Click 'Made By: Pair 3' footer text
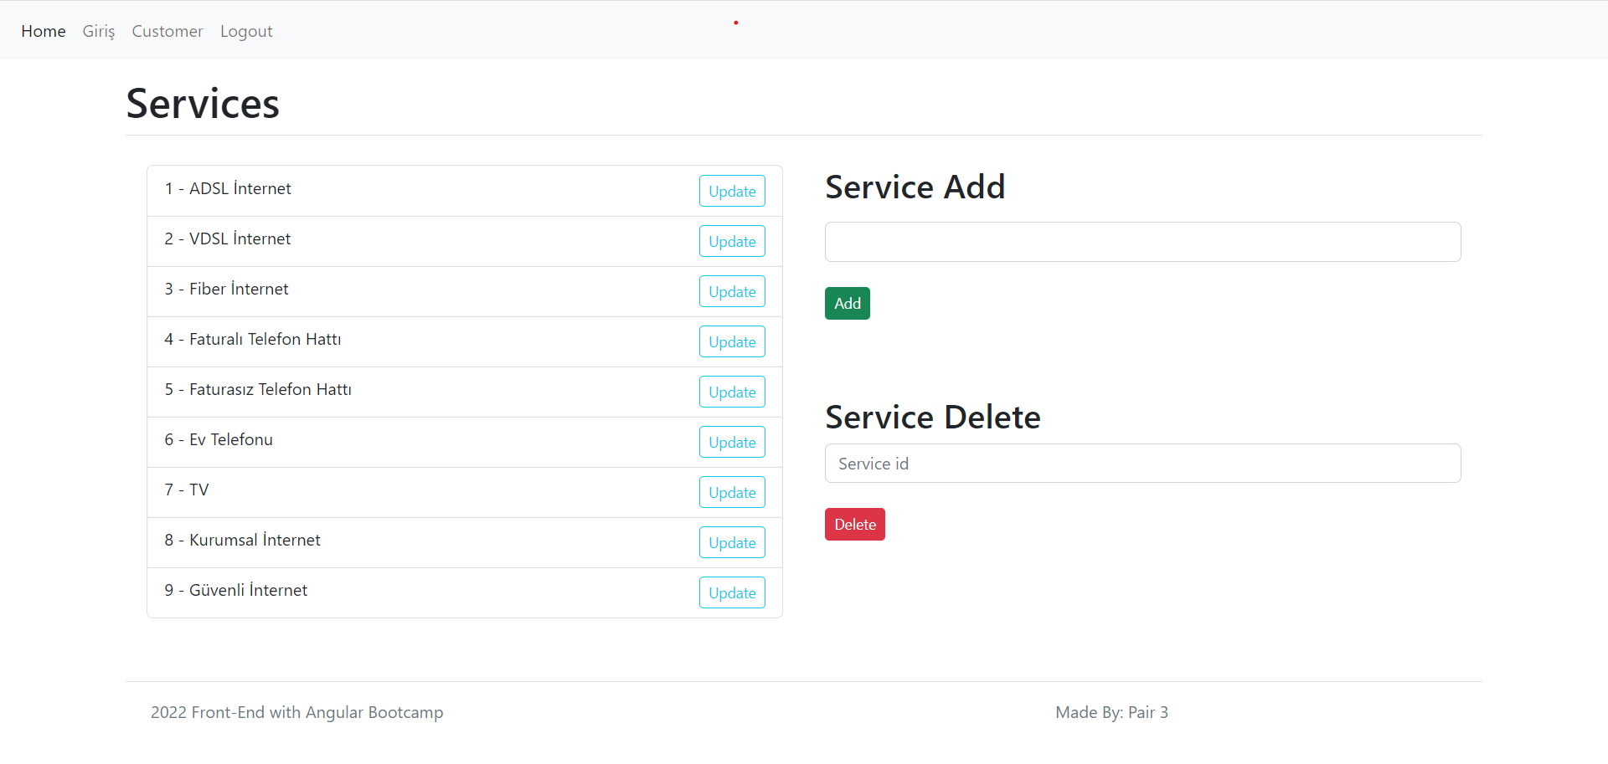Screen dimensions: 1608x764 pyautogui.click(x=1111, y=712)
